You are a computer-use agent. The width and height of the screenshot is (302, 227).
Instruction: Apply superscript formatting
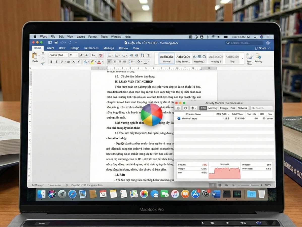click(79, 62)
